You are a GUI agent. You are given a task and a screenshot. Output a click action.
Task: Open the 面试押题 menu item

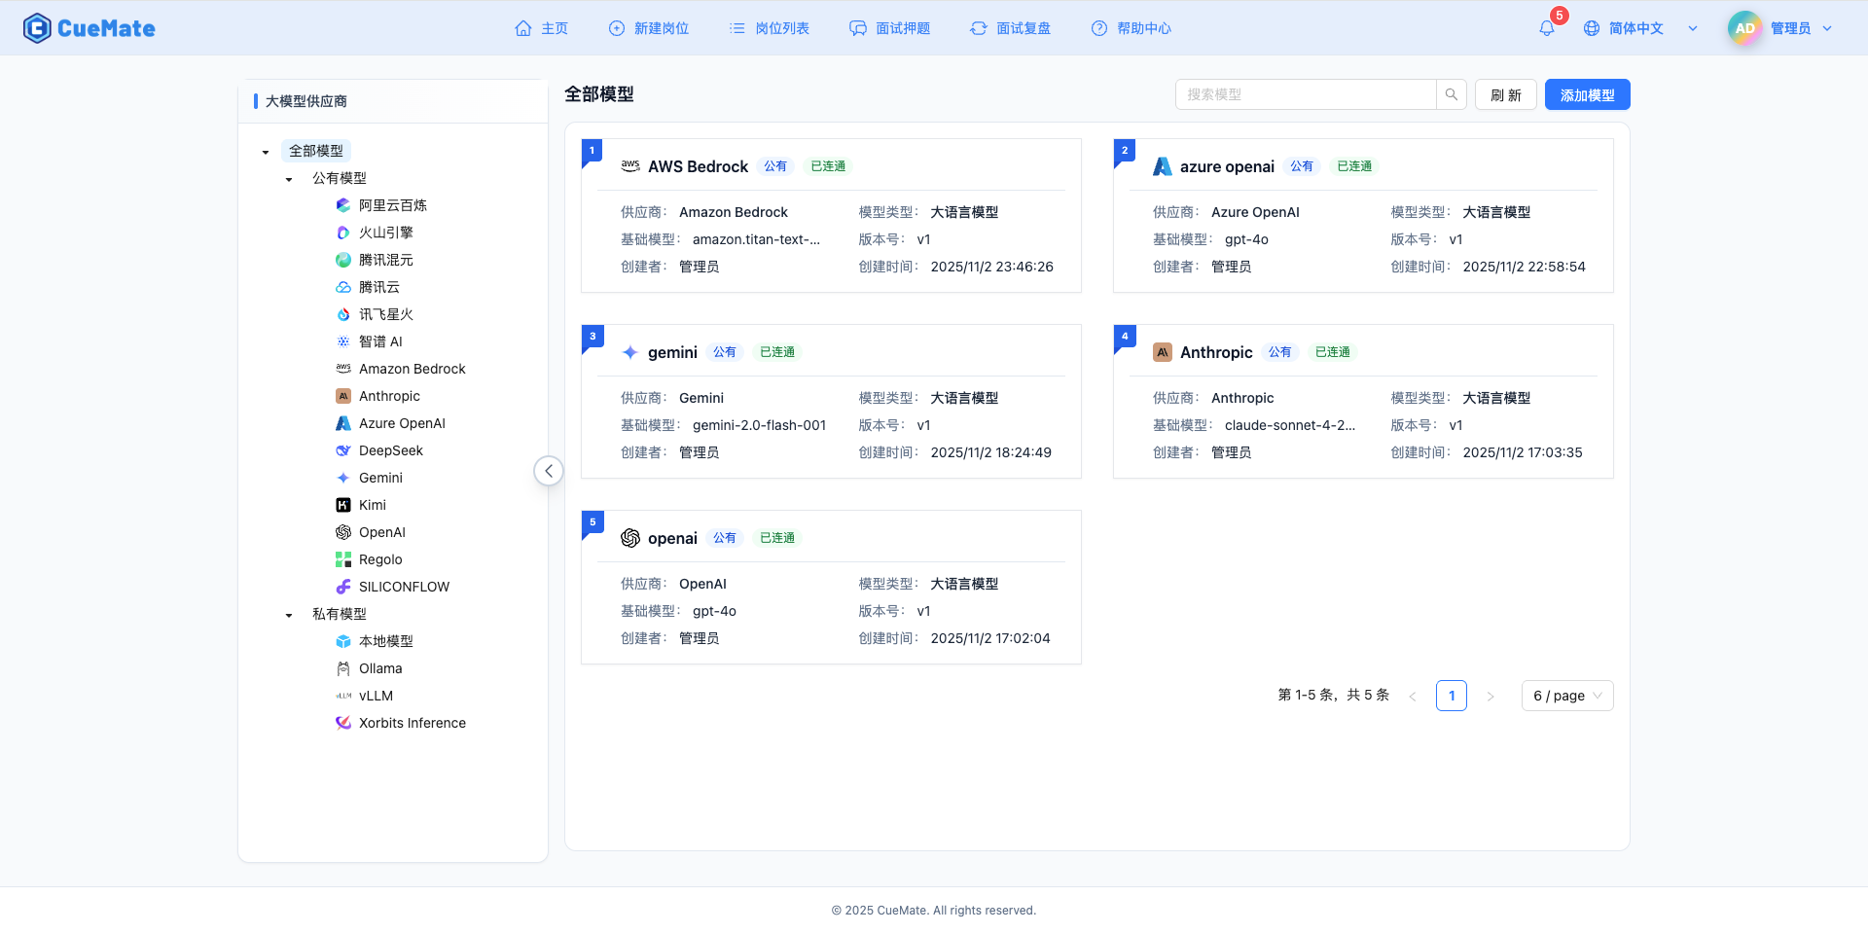[889, 28]
